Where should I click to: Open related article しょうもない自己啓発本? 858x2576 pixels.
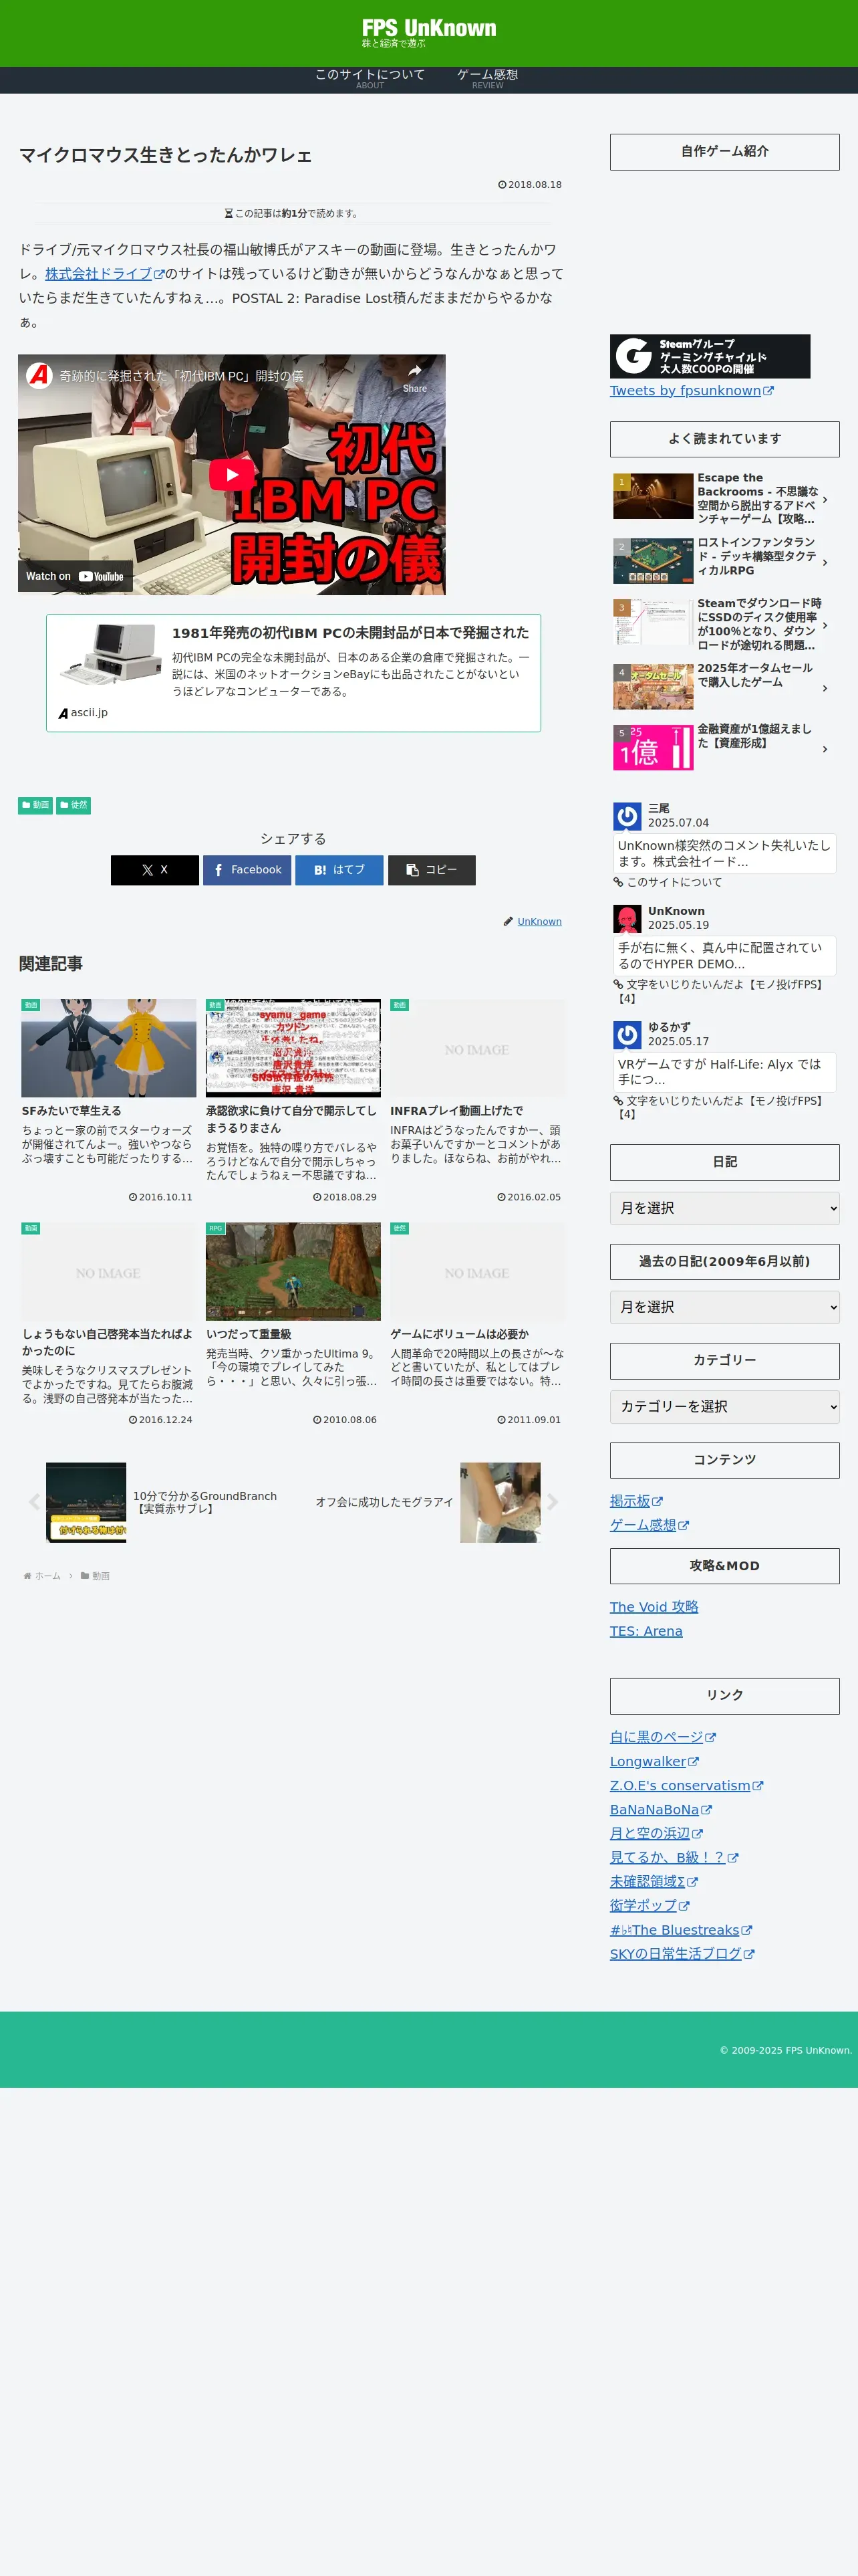click(109, 1324)
